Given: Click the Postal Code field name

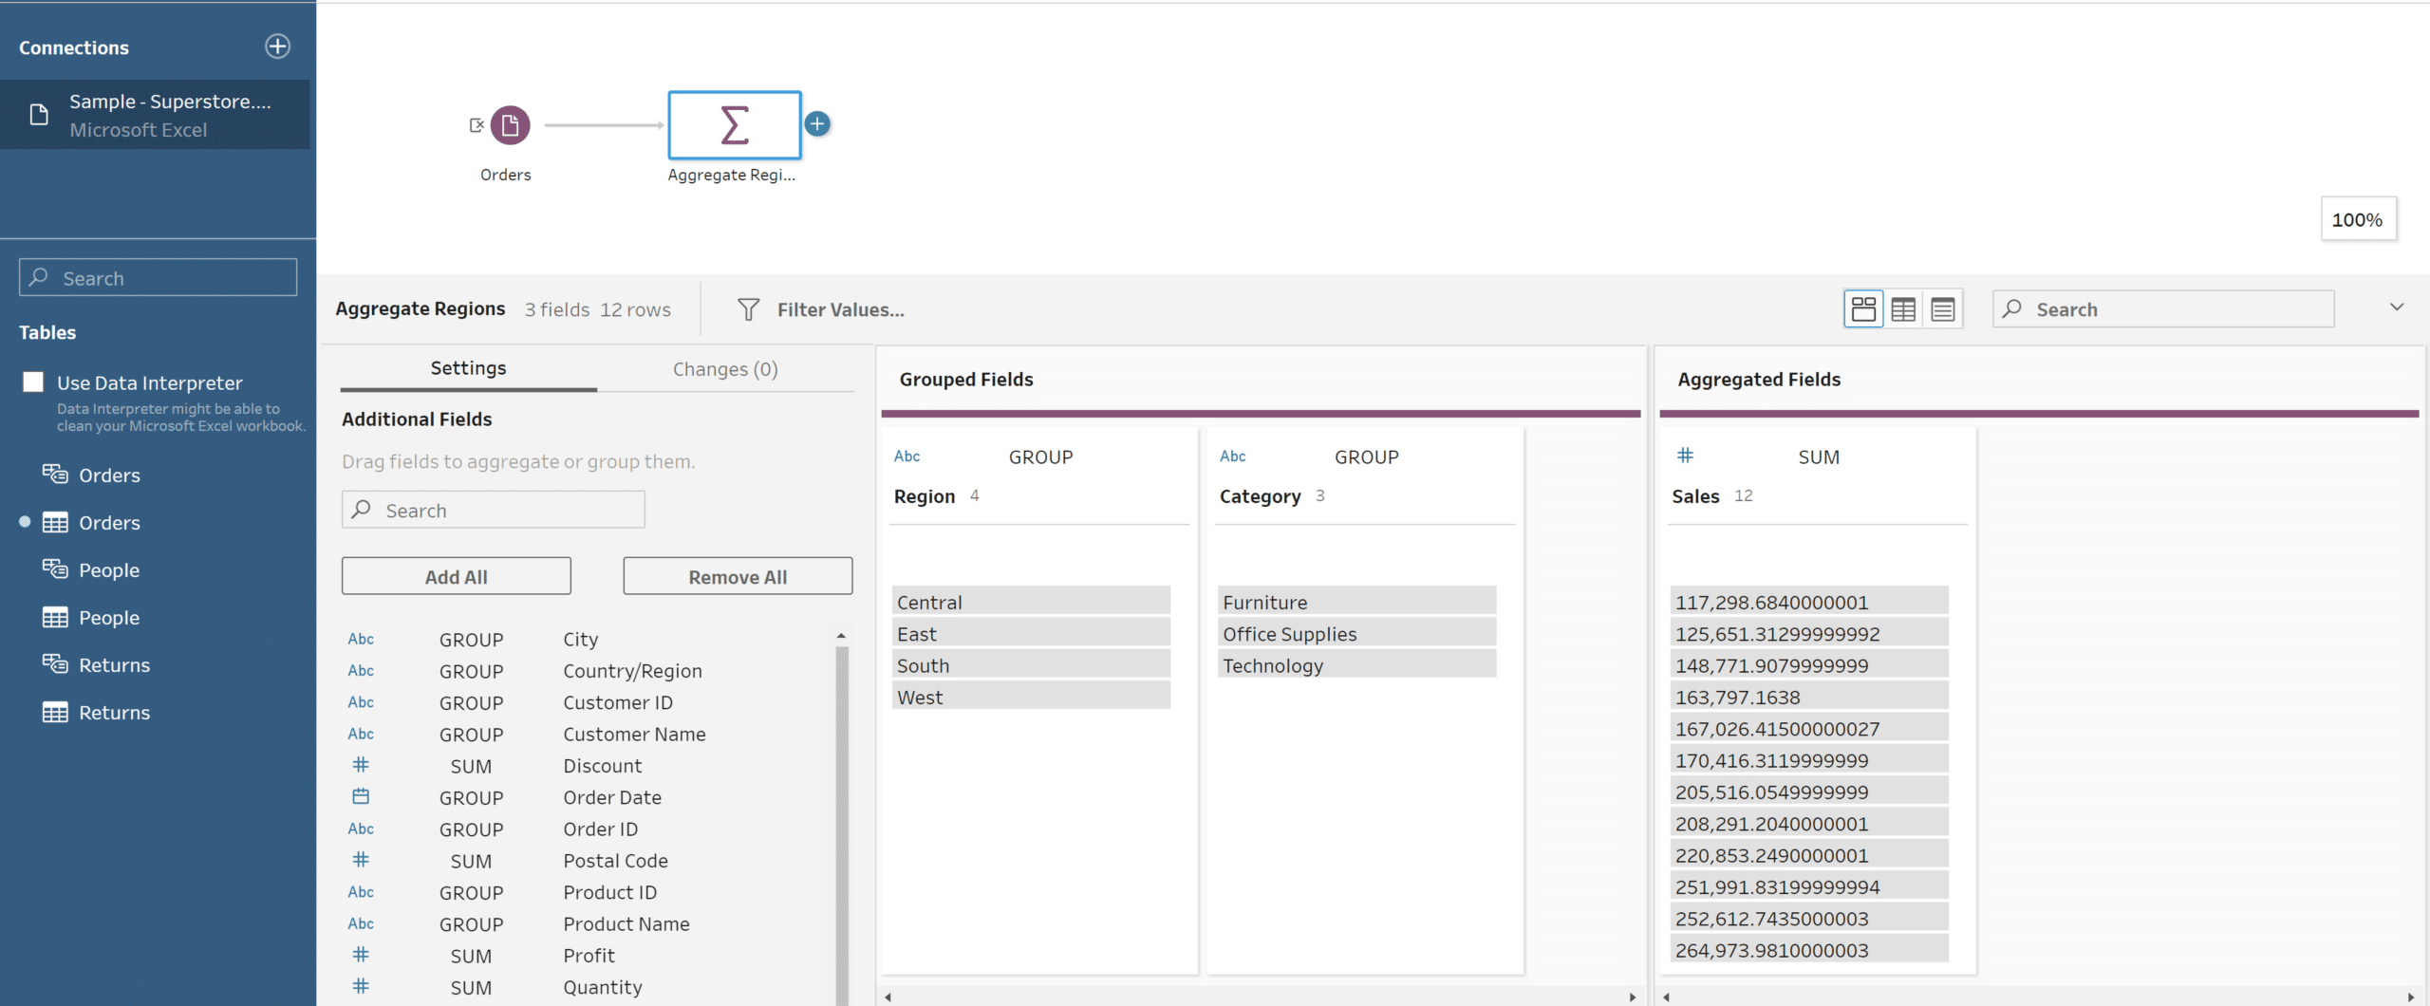Looking at the screenshot, I should point(615,861).
